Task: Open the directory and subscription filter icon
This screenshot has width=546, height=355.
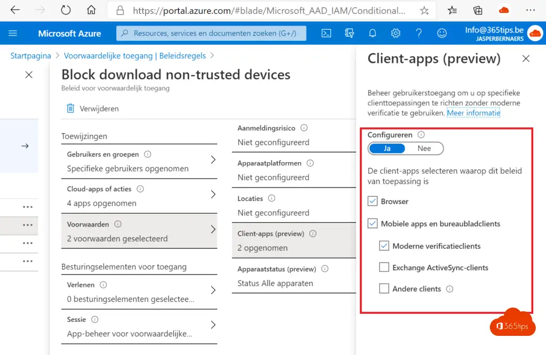Action: tap(350, 33)
